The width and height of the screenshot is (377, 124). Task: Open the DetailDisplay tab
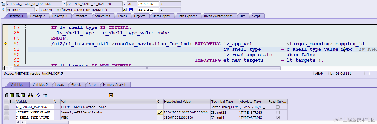coord(161,16)
